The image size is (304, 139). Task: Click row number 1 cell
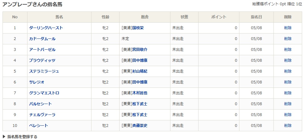click(15, 28)
